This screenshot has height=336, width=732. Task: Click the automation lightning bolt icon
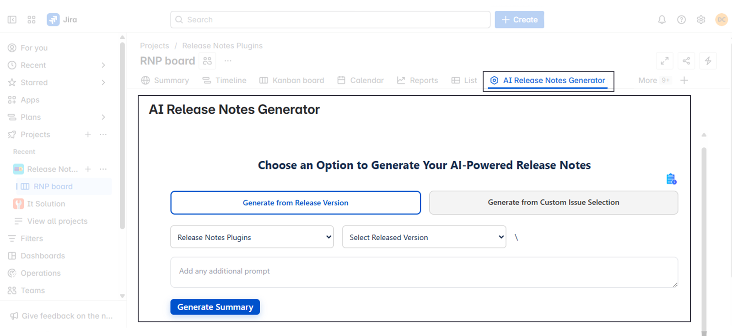(708, 61)
